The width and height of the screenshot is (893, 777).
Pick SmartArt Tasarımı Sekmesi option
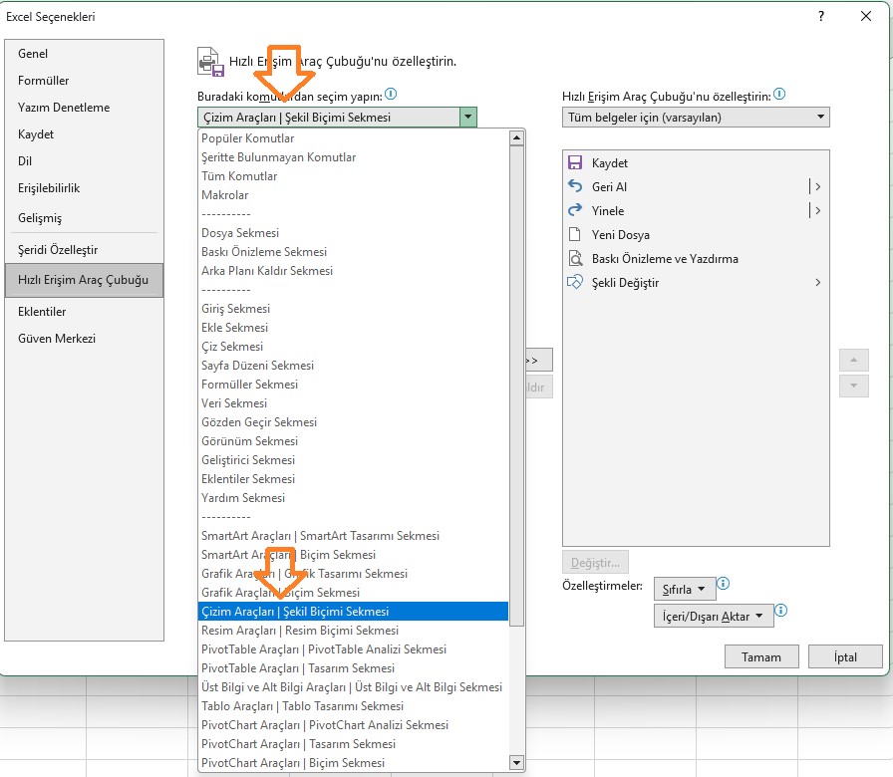(x=353, y=536)
